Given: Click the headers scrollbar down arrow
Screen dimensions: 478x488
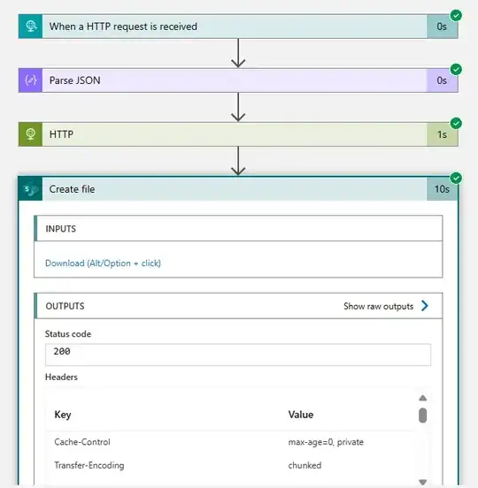Looking at the screenshot, I should point(422,482).
